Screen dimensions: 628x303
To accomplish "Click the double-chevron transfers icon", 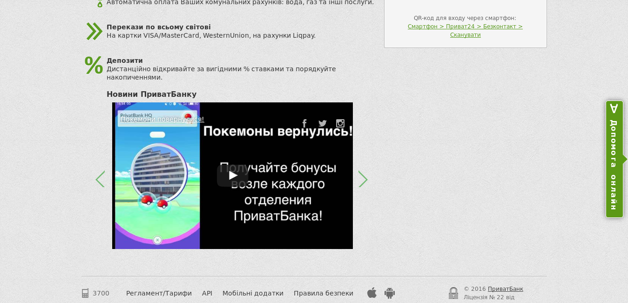I will pyautogui.click(x=94, y=31).
